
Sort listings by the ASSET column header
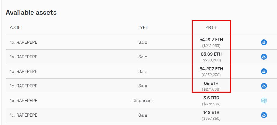click(x=16, y=27)
